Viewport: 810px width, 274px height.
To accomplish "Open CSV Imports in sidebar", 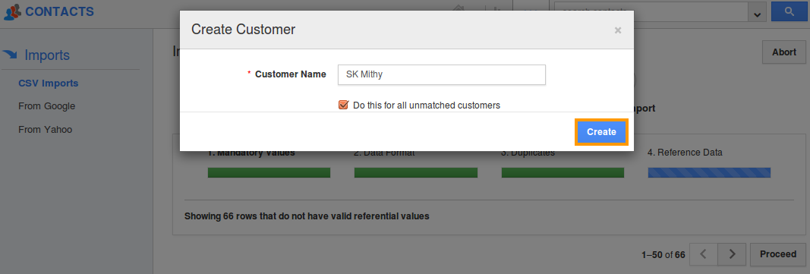I will [49, 83].
